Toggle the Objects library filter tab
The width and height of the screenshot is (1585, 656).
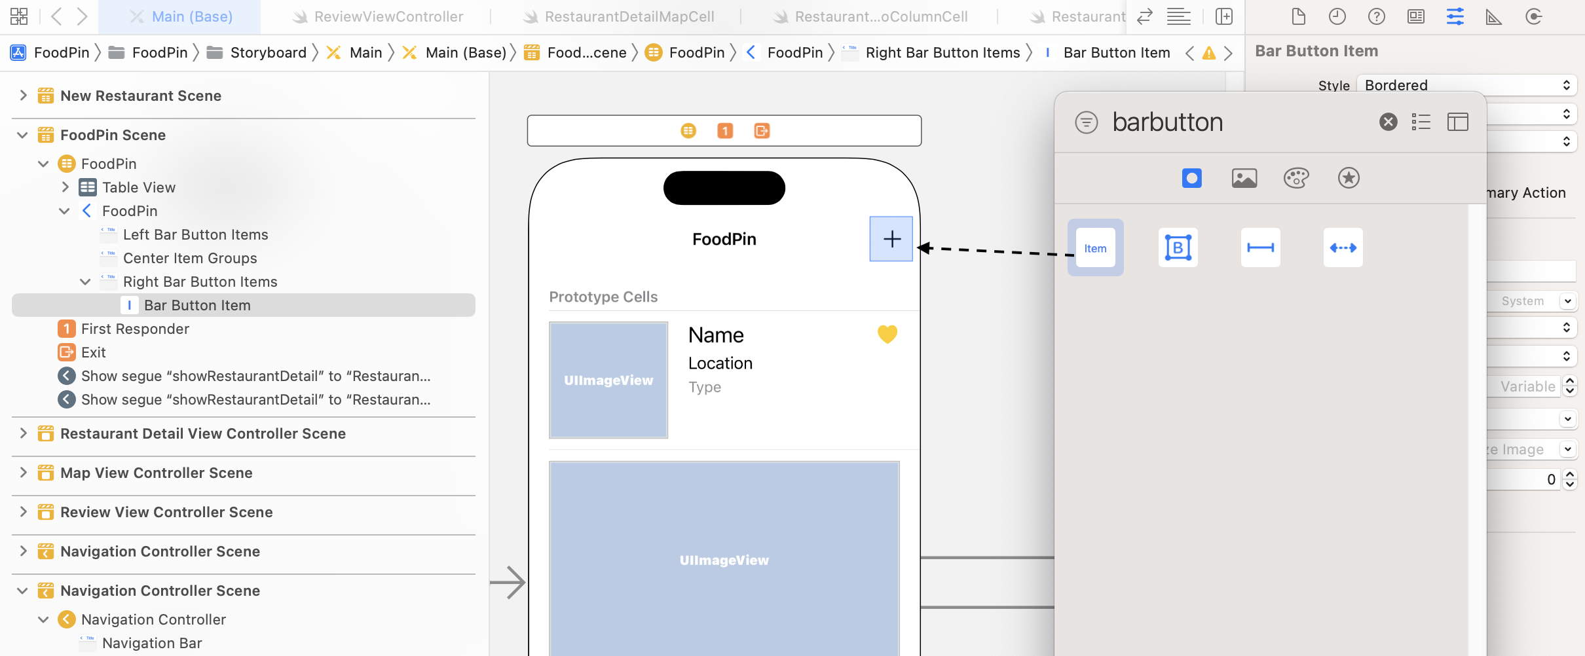(x=1191, y=177)
